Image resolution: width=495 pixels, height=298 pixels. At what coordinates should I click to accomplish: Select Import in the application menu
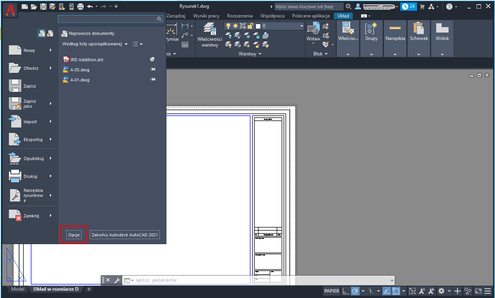31,122
